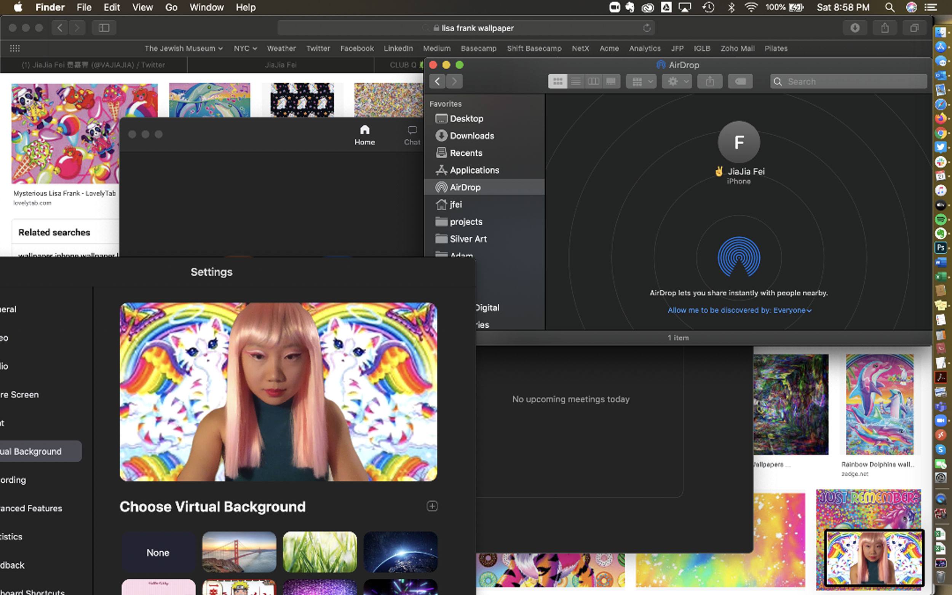Open Share Screen settings section
Viewport: 952px width, 595px height.
point(20,394)
